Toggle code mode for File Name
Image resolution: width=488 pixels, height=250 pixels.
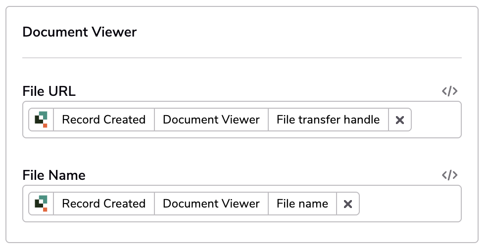click(450, 175)
